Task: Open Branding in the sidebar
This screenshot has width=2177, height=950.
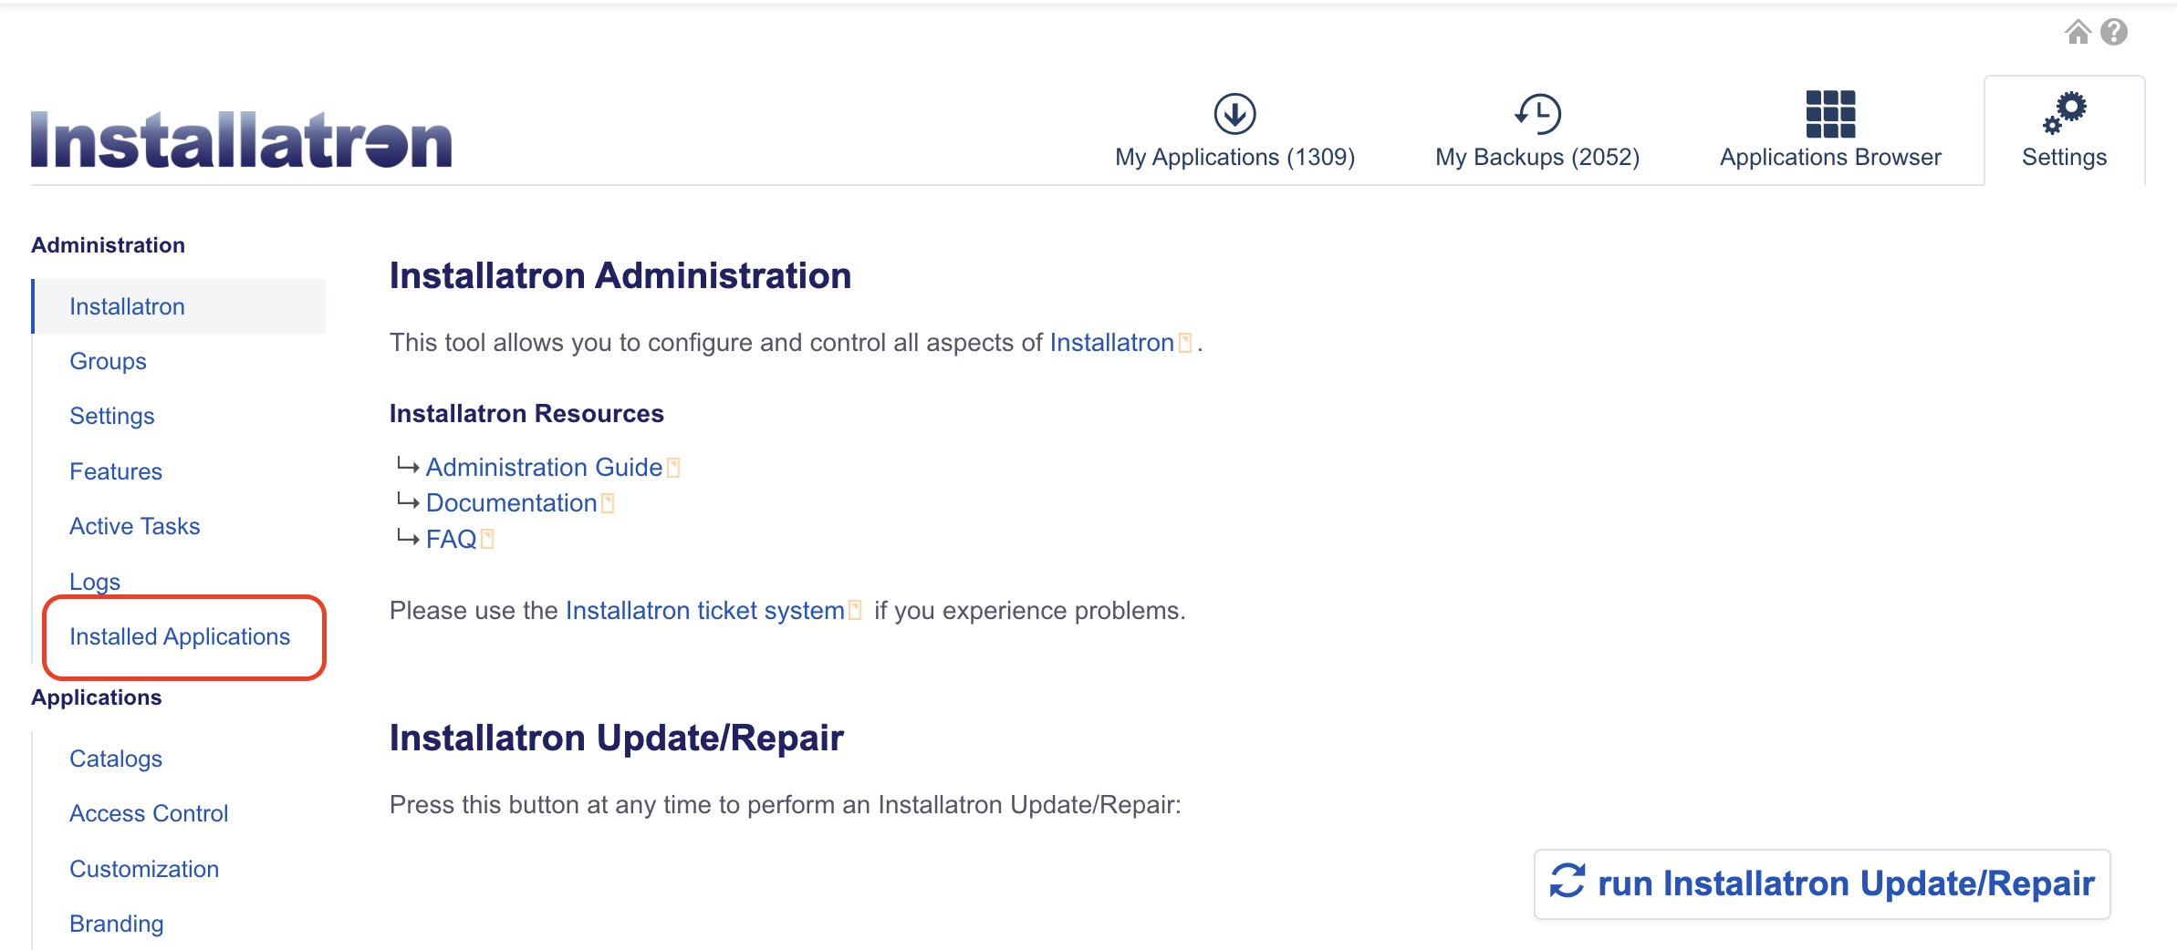Action: point(117,924)
